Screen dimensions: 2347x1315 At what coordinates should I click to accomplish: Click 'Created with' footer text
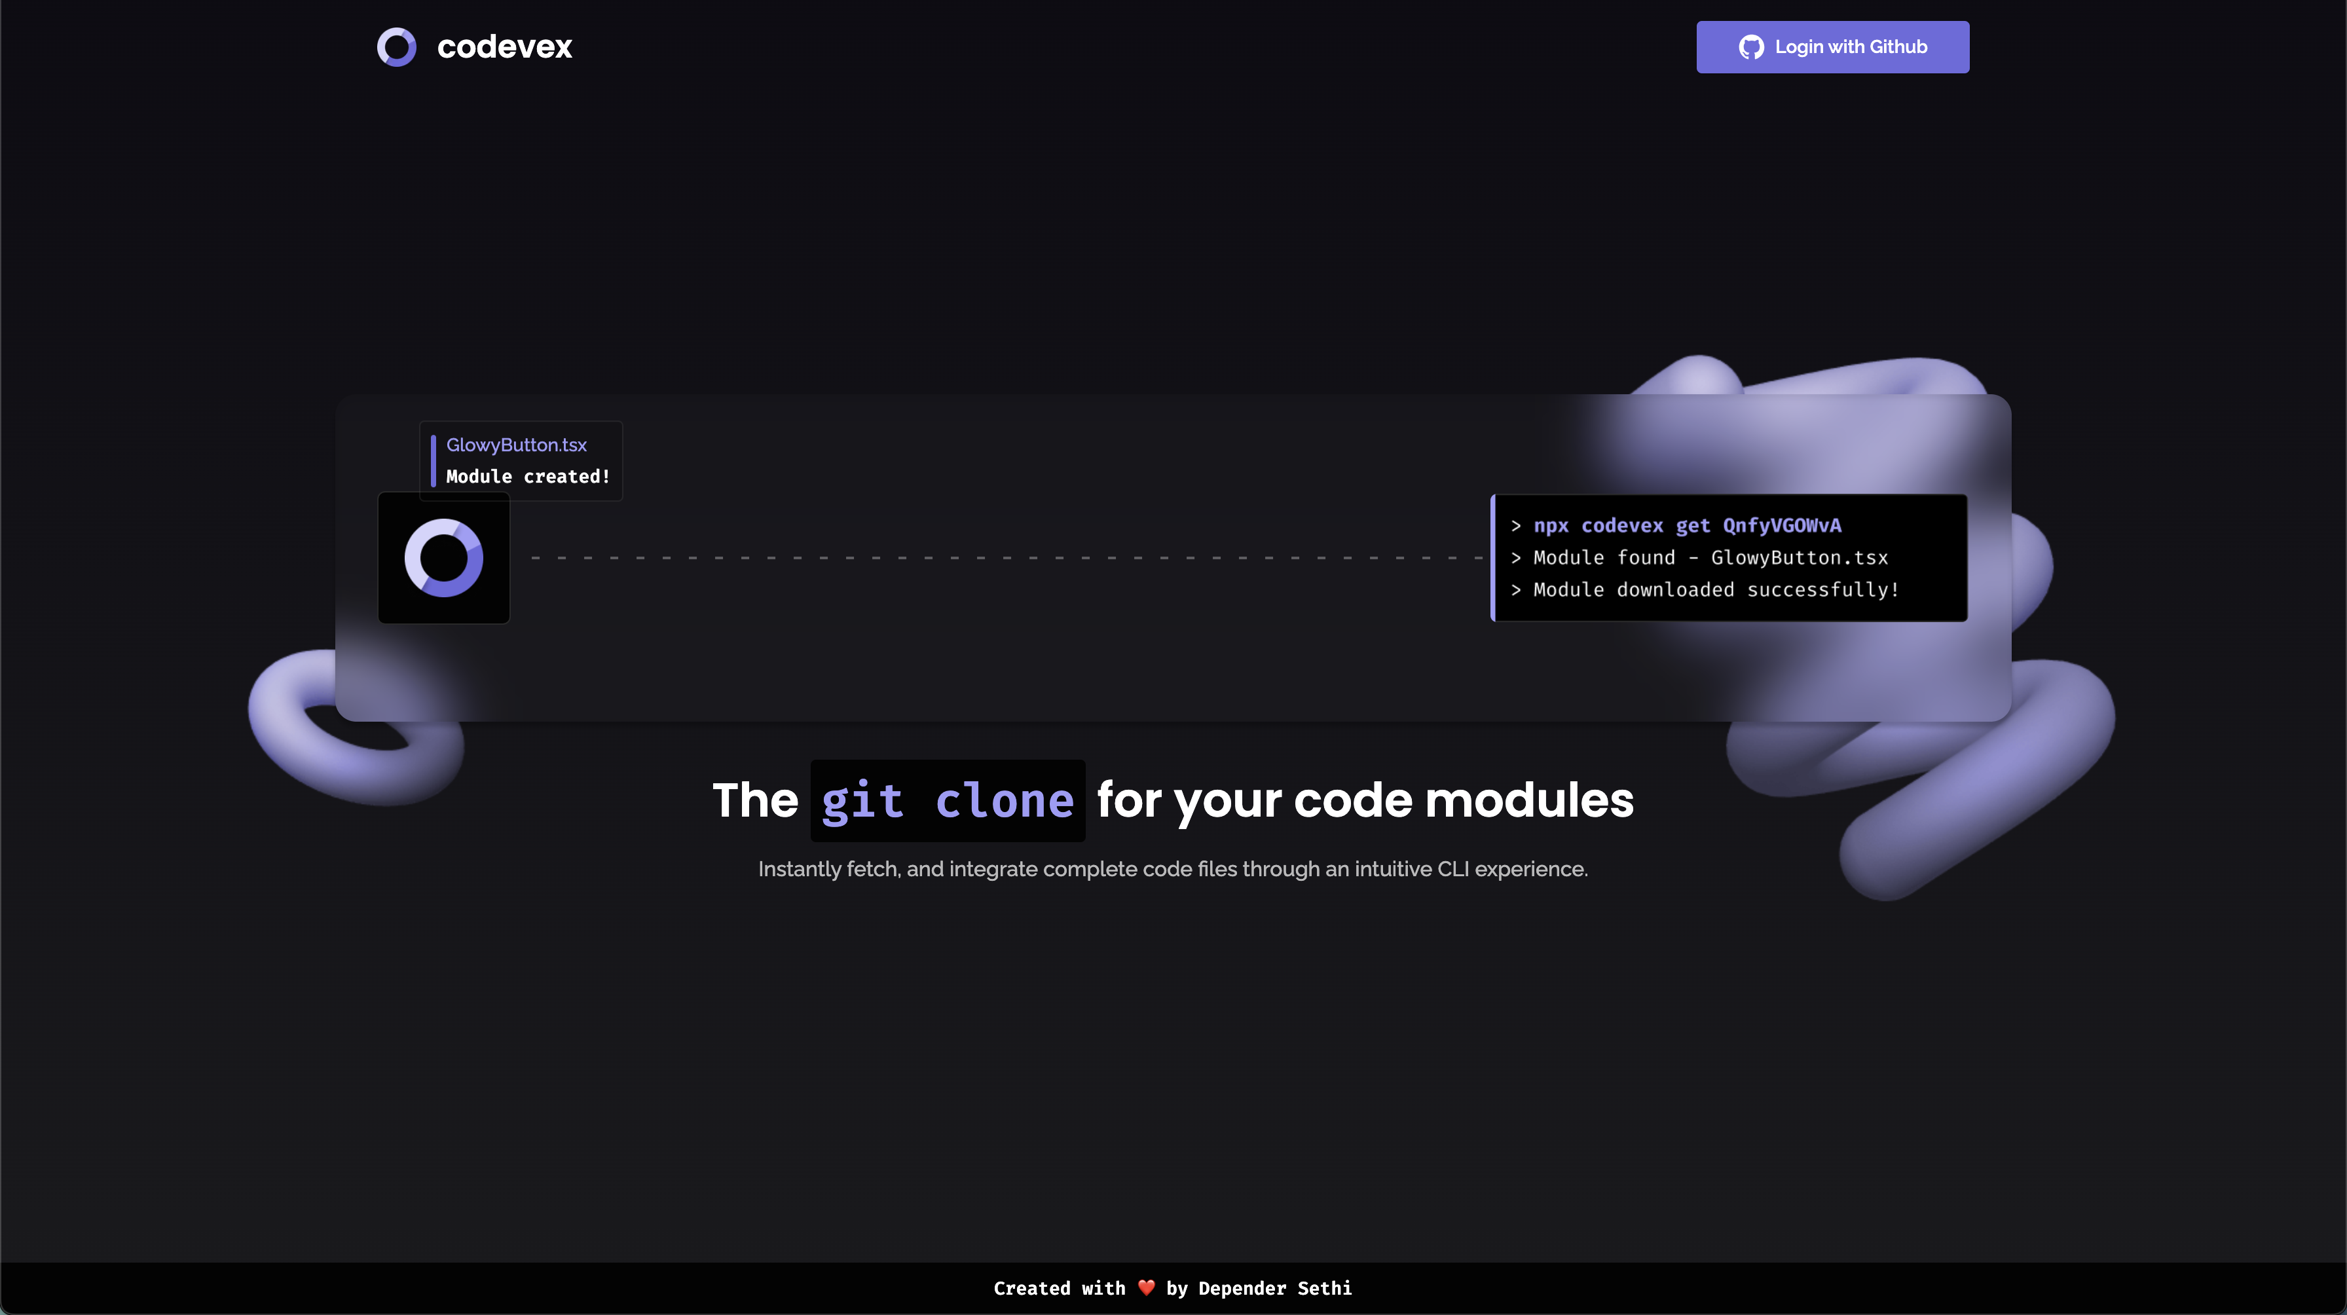(x=1059, y=1287)
